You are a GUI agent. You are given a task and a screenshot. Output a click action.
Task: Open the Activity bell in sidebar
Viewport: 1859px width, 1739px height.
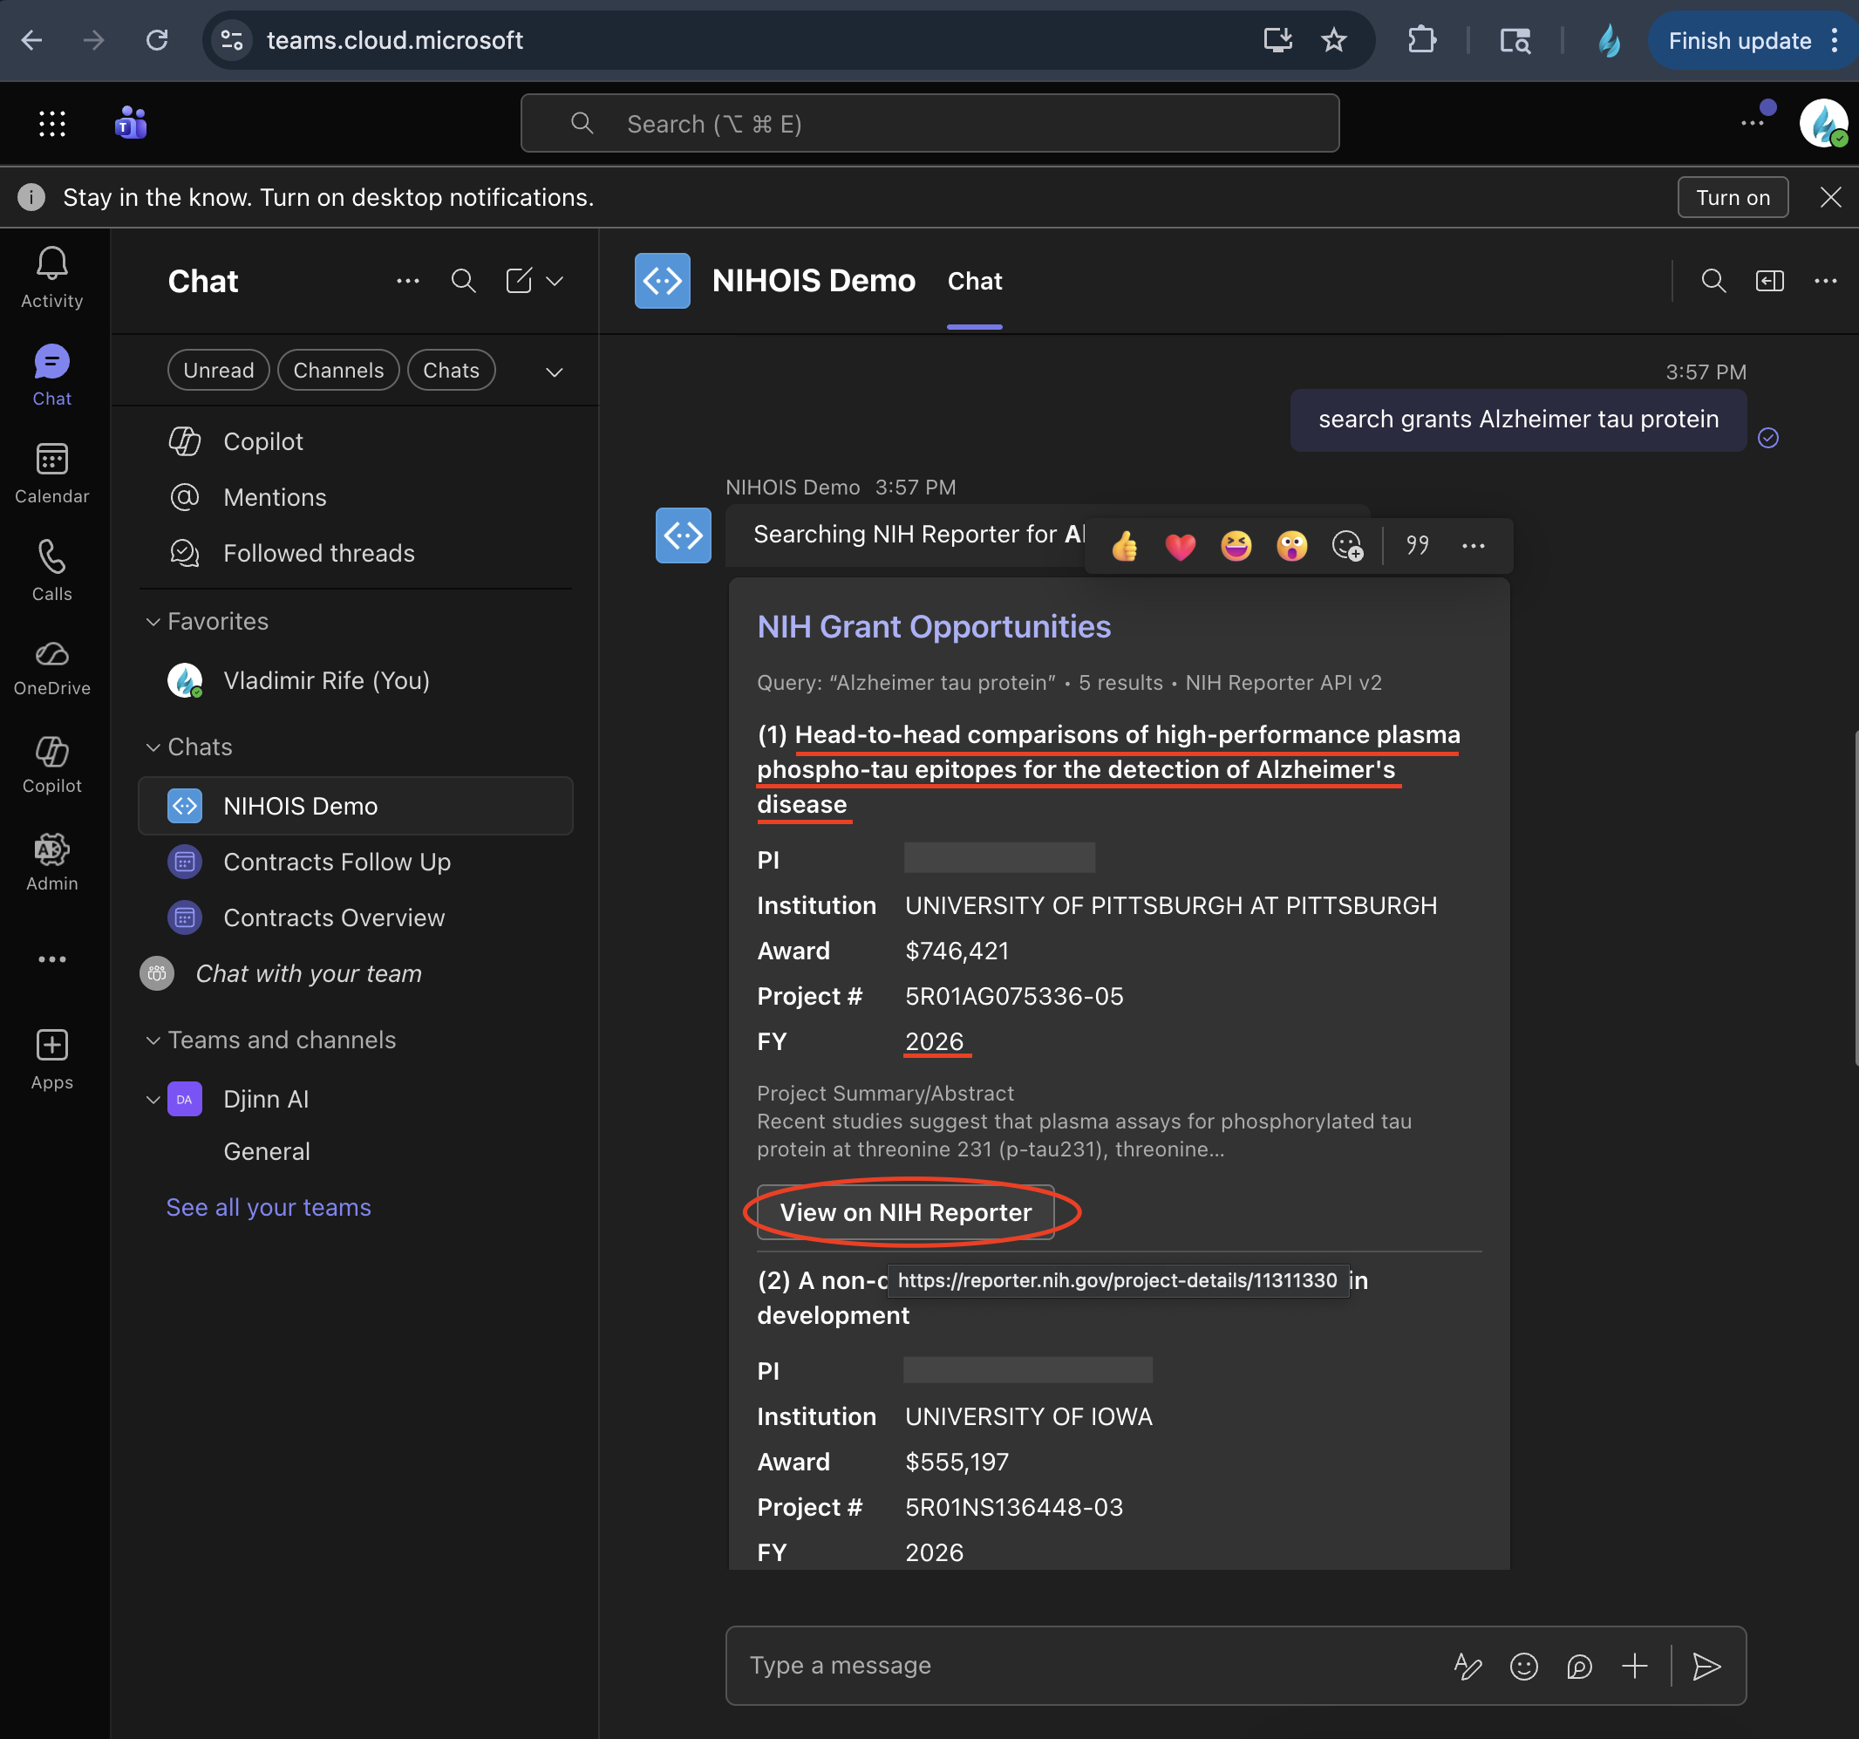tap(52, 276)
